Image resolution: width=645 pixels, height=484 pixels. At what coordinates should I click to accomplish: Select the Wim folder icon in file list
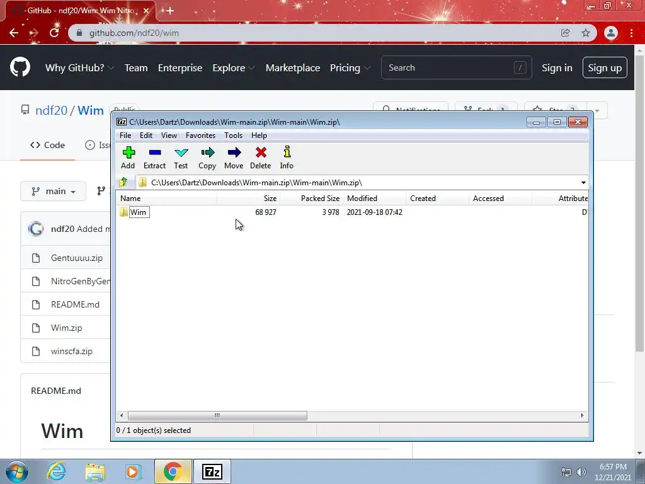coord(124,212)
